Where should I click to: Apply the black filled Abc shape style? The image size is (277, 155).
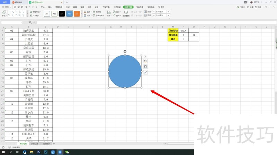(62, 14)
